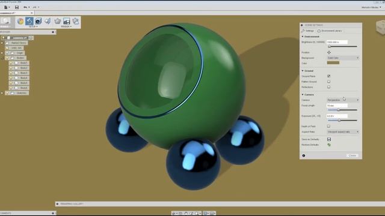Enable the Depth of Field checkbox

pyautogui.click(x=329, y=127)
